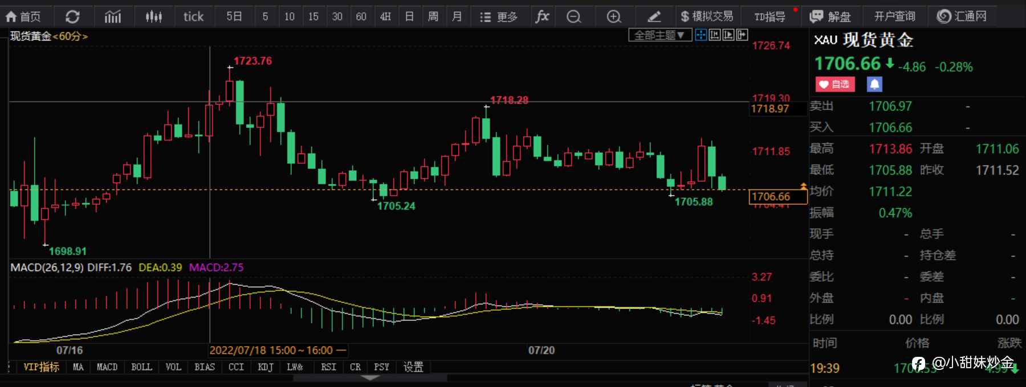The image size is (1026, 387).
Task: Select the 5 minute timeframe
Action: pos(265,17)
